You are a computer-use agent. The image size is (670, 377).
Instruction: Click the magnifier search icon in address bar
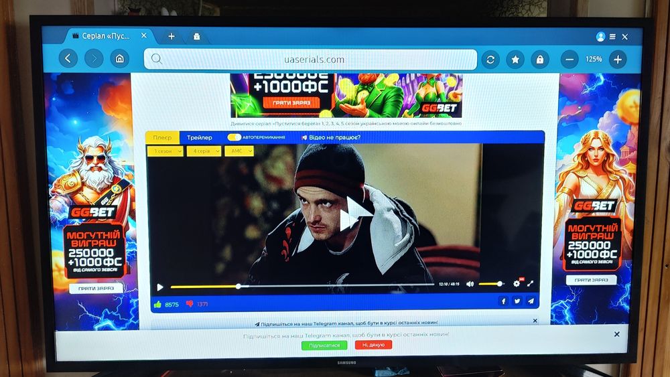tap(156, 59)
